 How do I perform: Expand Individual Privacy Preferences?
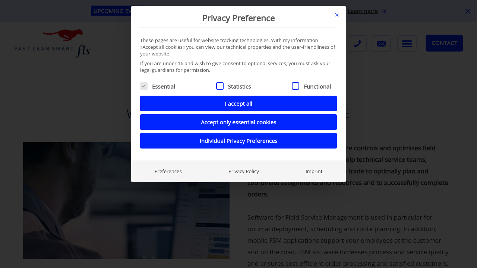click(238, 141)
